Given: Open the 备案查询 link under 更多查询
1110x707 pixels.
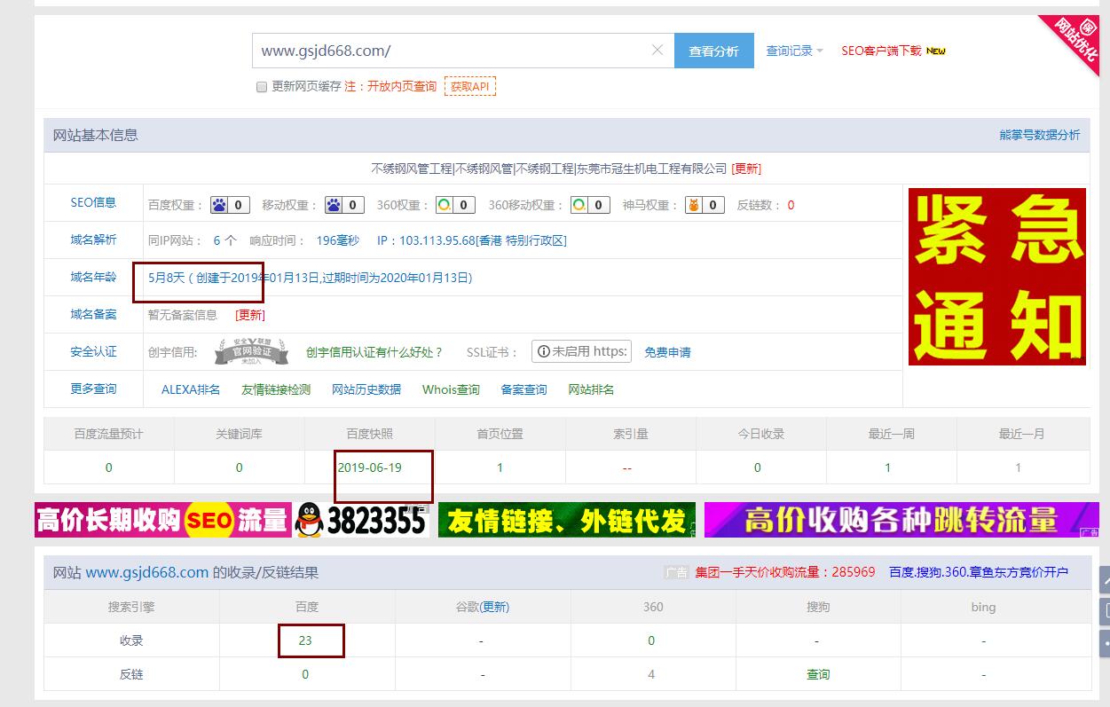Looking at the screenshot, I should (524, 389).
